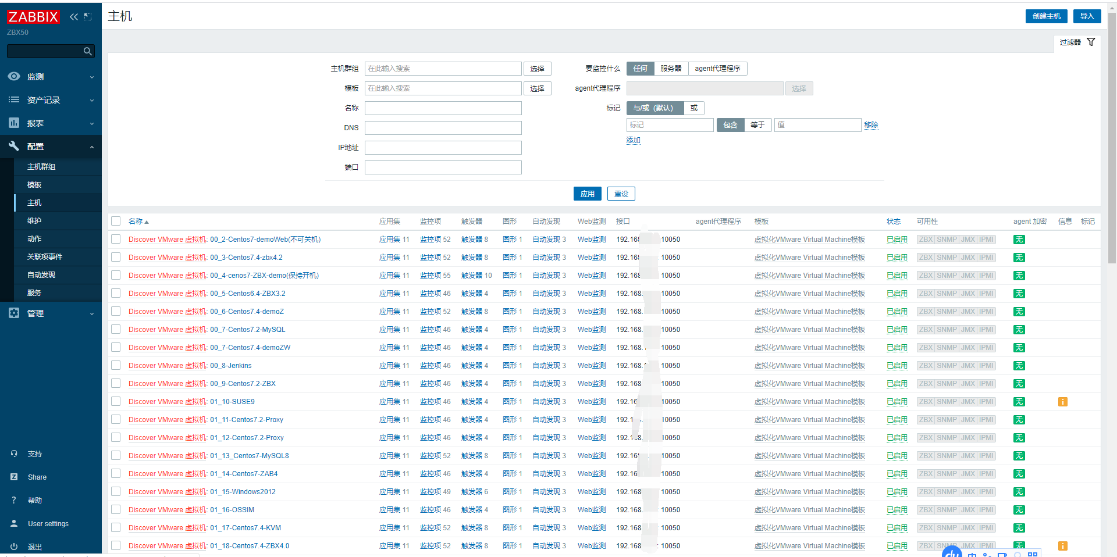This screenshot has height=557, width=1117.
Task: Click JMX availability badge for 01_16-OSSIM row
Action: 968,510
